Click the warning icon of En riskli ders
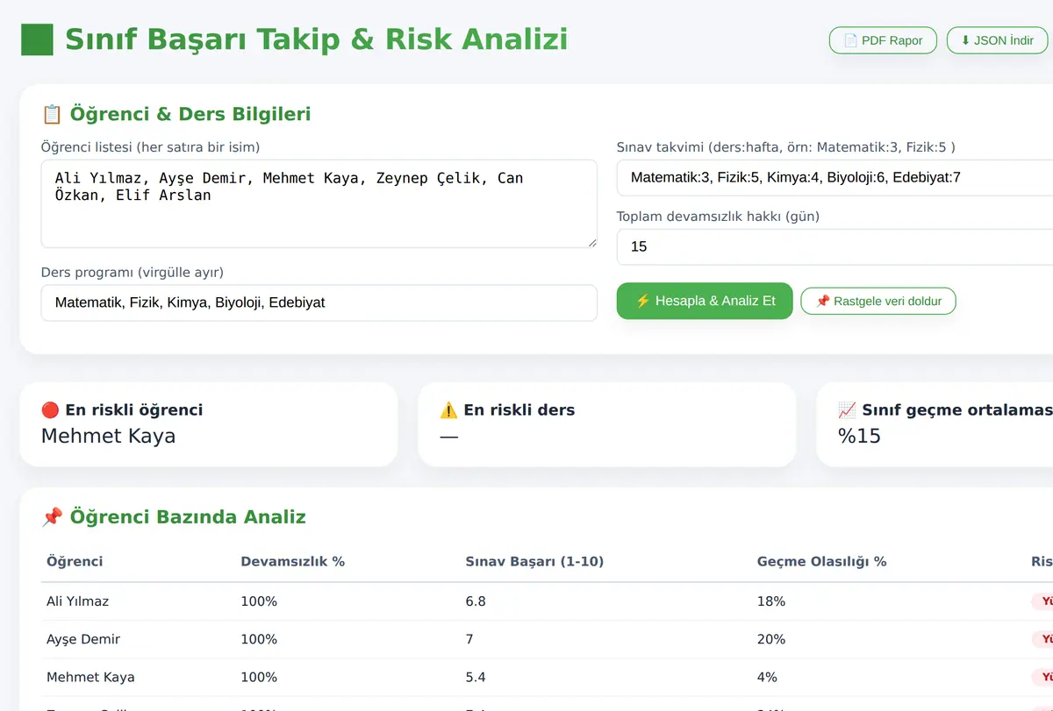1053x711 pixels. [x=448, y=409]
